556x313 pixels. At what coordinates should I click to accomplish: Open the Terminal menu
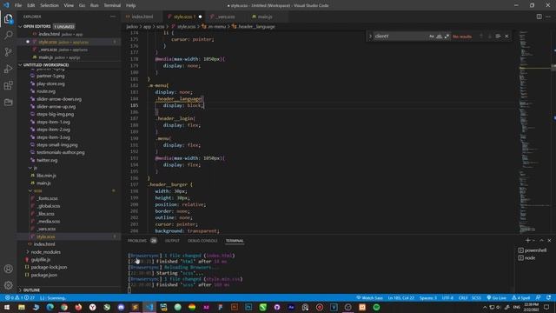112,5
